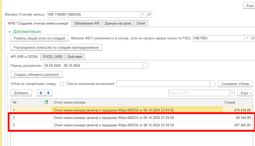Switch to the EXCEL (WB) tab
This screenshot has width=255, height=146.
(x=53, y=57)
